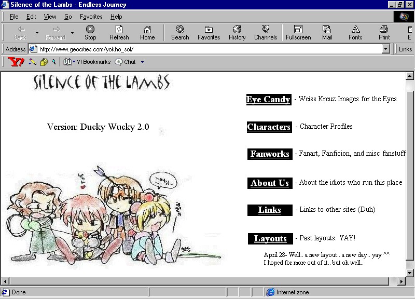
Task: Visit the Characters page link
Action: (x=269, y=127)
